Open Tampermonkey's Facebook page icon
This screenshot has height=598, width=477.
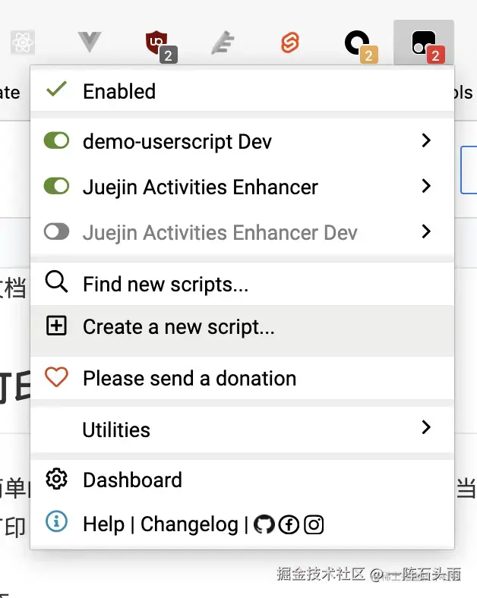coord(289,524)
